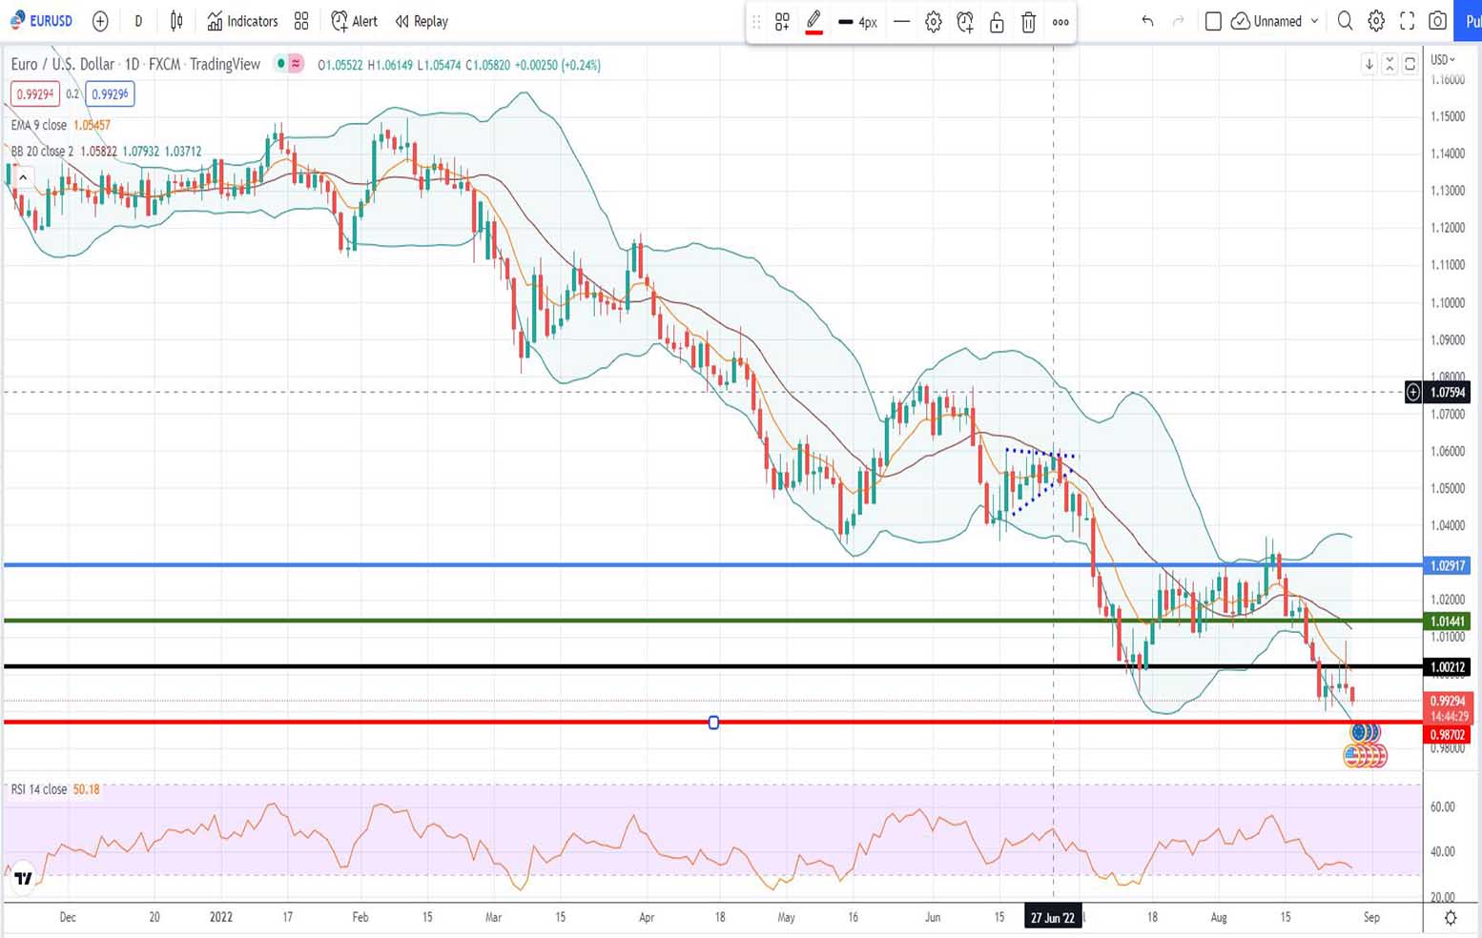Viewport: 1482px width, 938px height.
Task: Click the Alert button
Action: [x=354, y=21]
